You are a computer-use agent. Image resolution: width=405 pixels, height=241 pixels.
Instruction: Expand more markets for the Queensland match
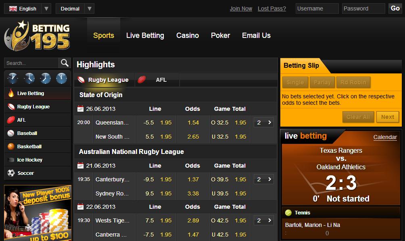pos(264,122)
